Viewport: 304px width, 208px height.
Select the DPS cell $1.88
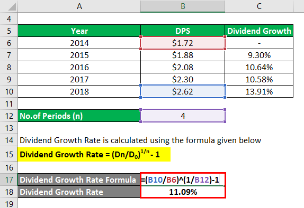(x=183, y=55)
